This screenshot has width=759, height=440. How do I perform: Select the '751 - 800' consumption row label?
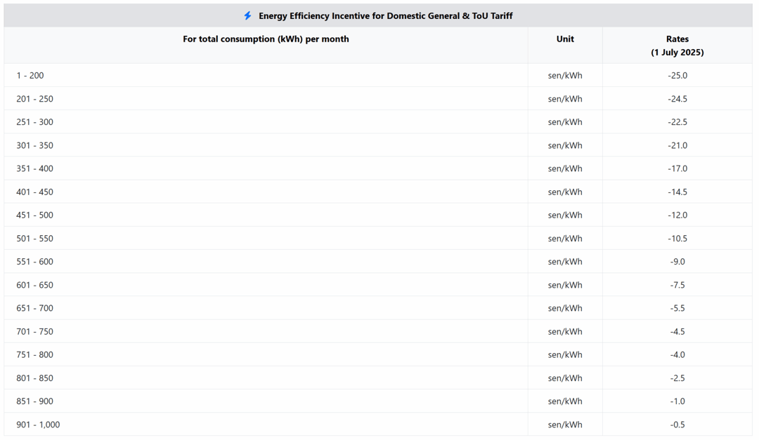tap(35, 354)
